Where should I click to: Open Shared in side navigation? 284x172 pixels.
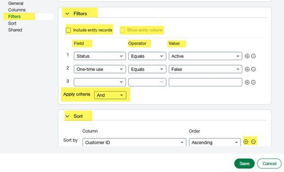15,30
